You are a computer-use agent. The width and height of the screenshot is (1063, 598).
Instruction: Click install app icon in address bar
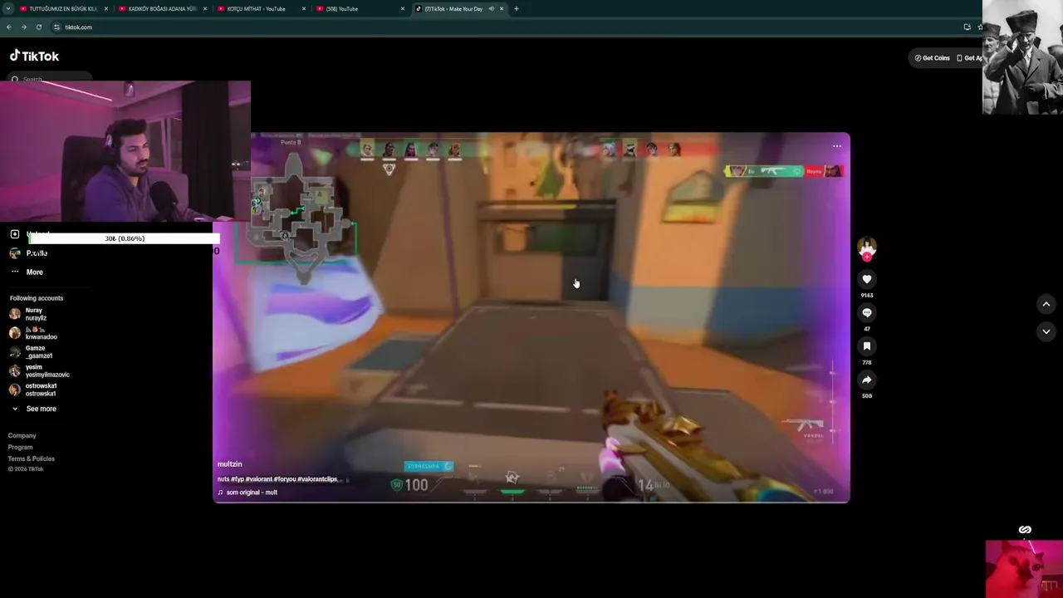[967, 27]
